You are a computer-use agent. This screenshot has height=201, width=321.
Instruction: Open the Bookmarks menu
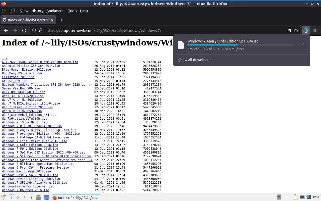click(x=56, y=11)
